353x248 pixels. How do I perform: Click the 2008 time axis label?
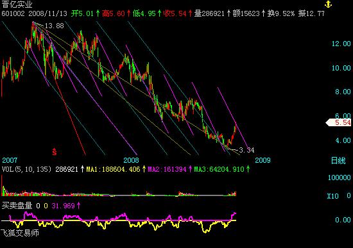click(131, 160)
